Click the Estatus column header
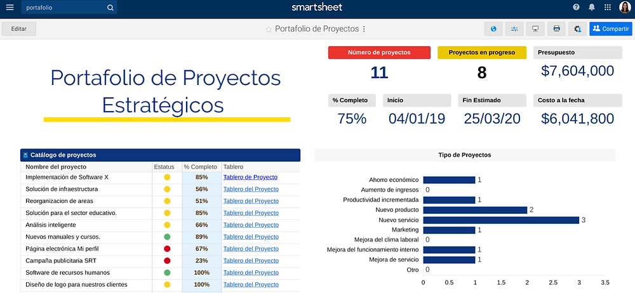This screenshot has height=293, width=635. tap(164, 167)
